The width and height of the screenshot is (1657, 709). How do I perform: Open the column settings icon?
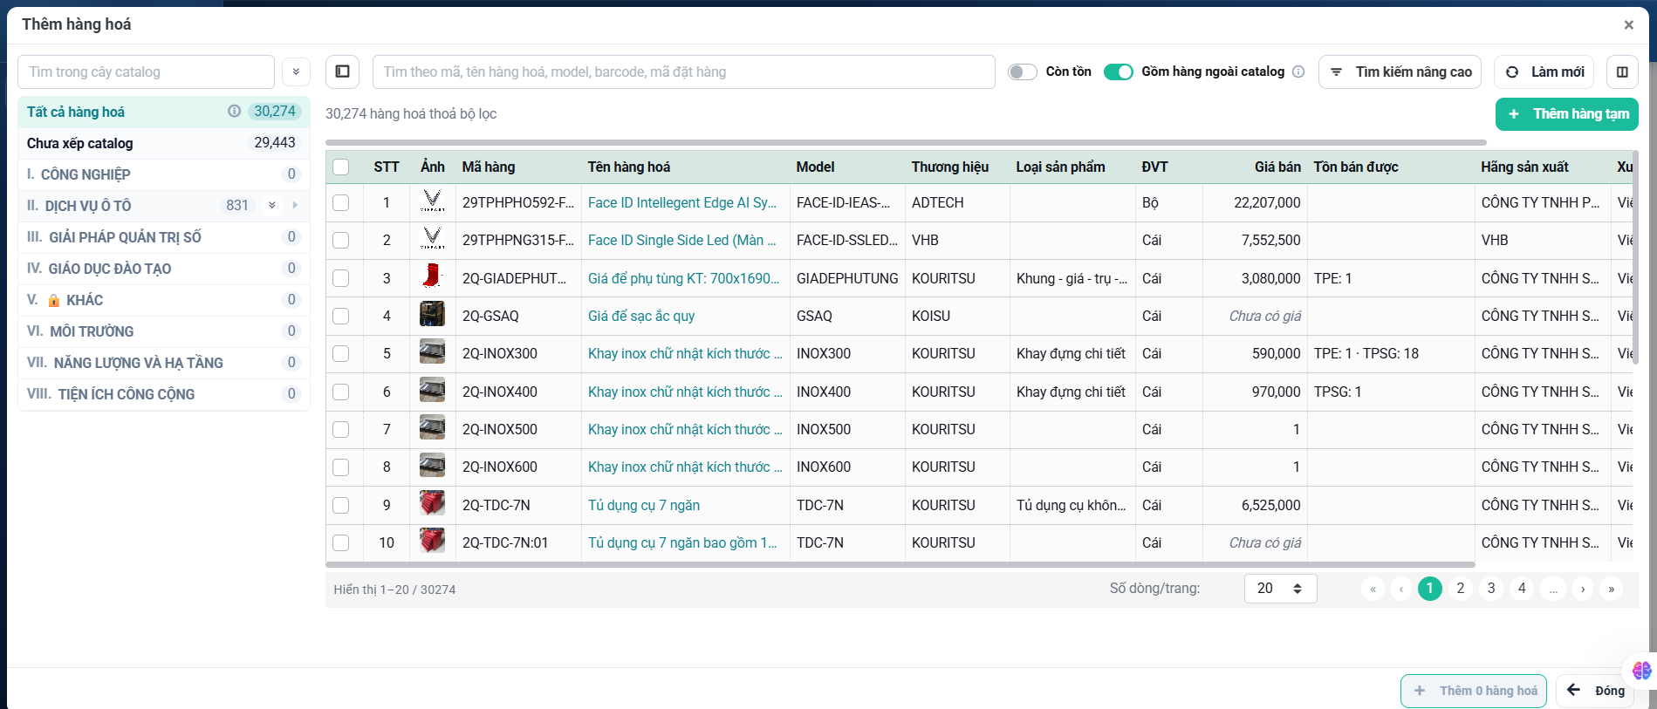click(1622, 72)
